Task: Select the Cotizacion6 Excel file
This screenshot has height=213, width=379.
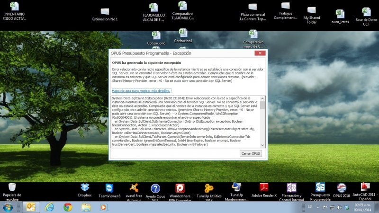Action: point(156,36)
